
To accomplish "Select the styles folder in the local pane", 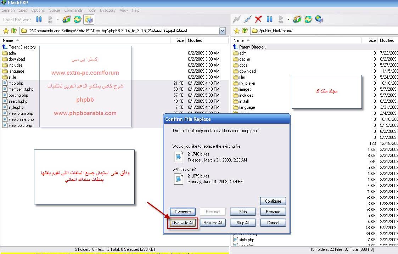I will pyautogui.click(x=10, y=77).
